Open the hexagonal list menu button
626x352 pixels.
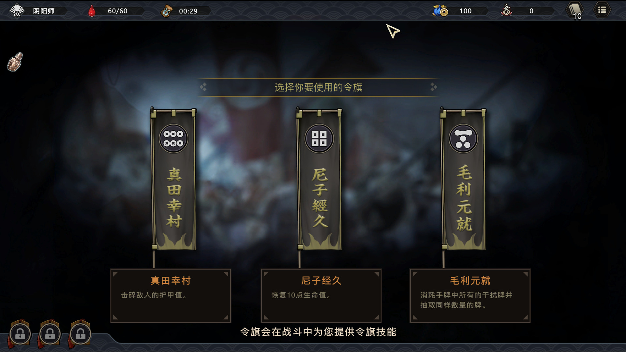click(x=602, y=10)
